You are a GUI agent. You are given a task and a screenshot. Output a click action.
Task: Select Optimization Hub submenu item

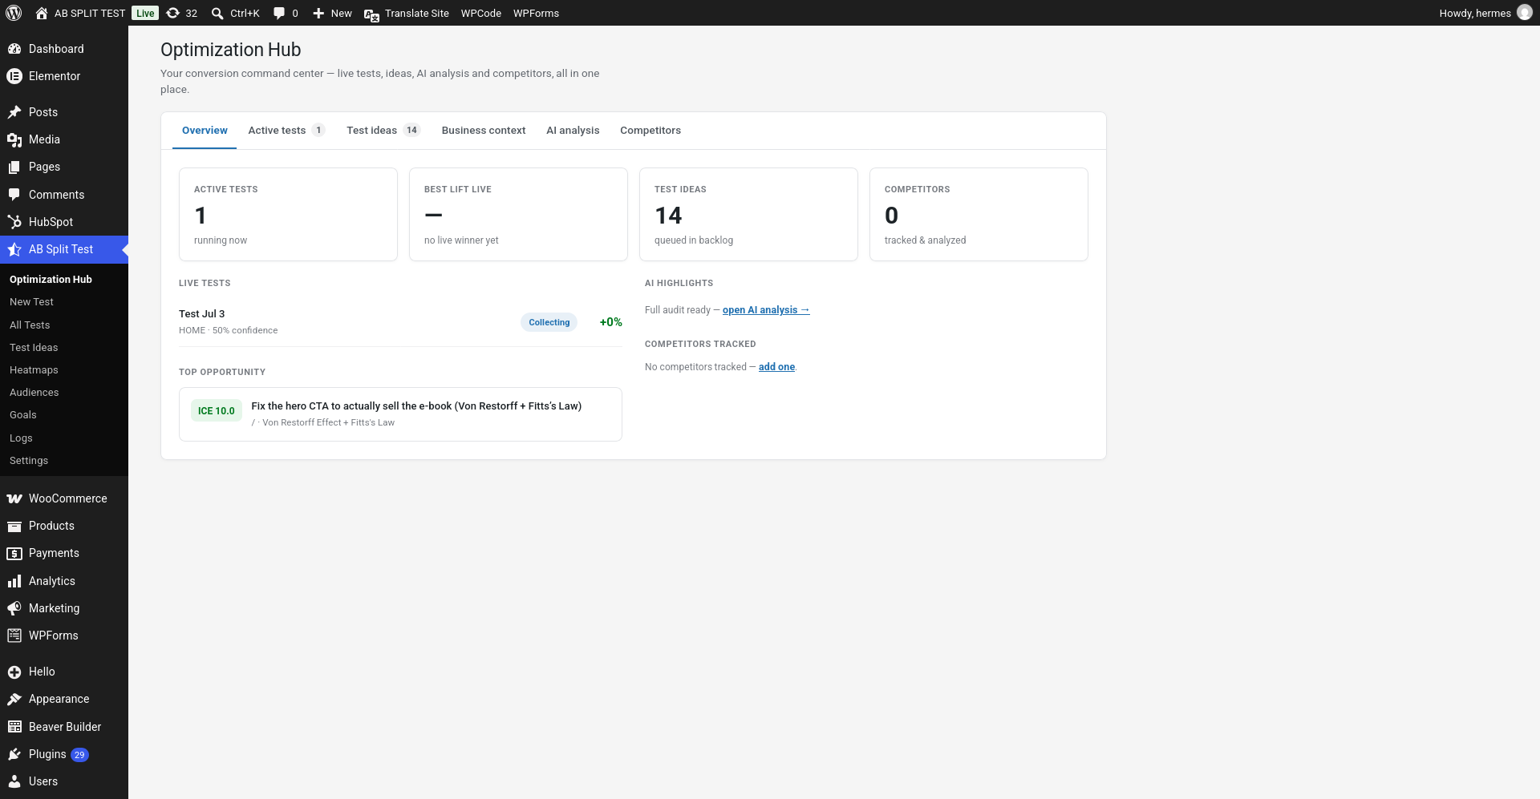click(51, 280)
